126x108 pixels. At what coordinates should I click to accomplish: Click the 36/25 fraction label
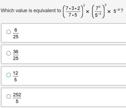16,55
